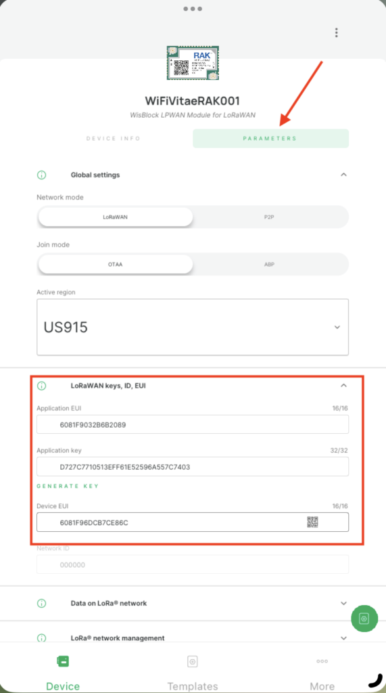Collapse the Global settings section
Screen dimensions: 386x693
click(x=343, y=175)
